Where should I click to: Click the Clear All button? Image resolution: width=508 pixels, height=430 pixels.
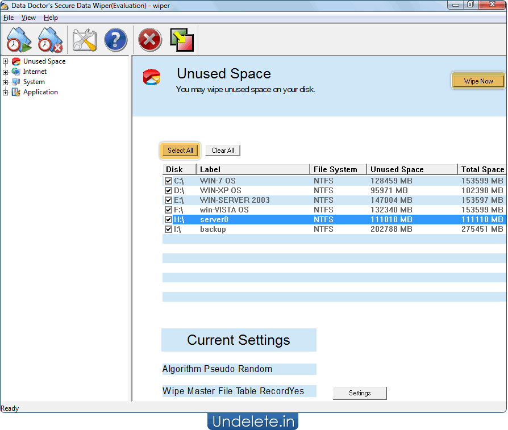pos(223,150)
